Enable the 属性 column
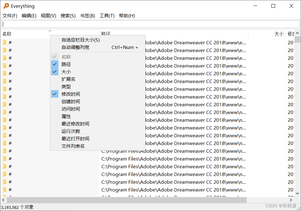Viewport: 301px width, 211px height. point(98,116)
